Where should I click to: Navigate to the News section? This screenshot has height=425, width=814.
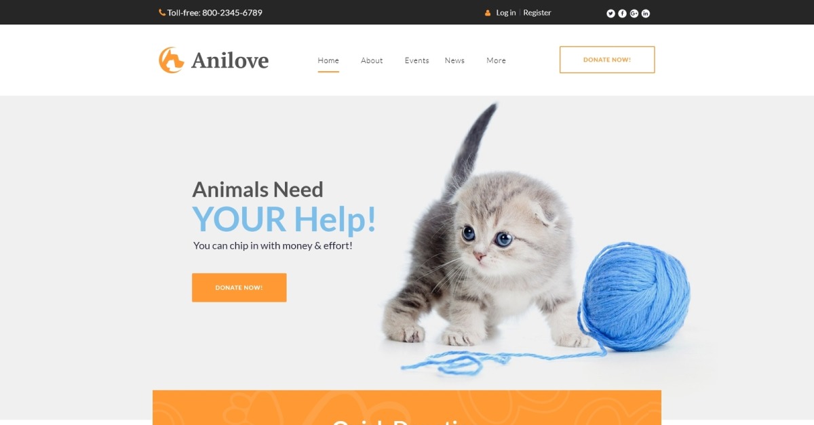(x=454, y=60)
